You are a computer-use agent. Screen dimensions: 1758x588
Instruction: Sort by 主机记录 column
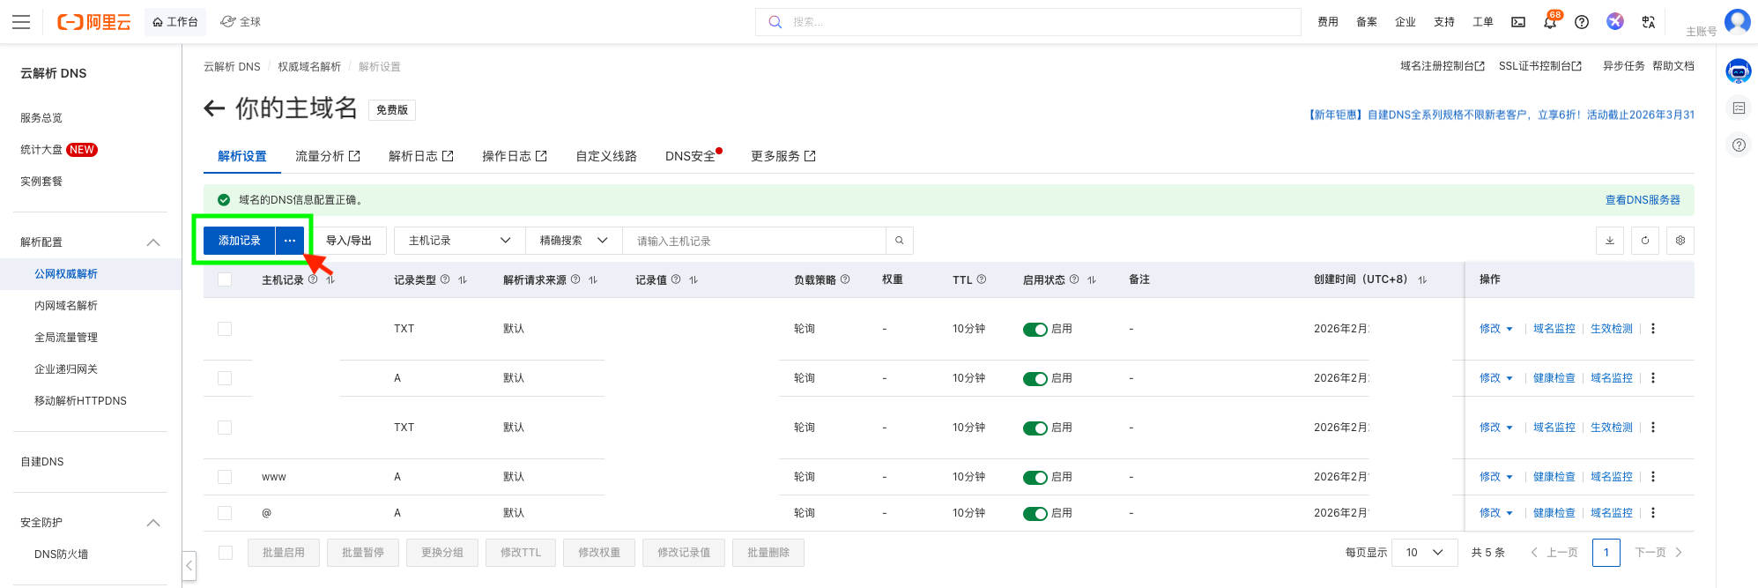pyautogui.click(x=330, y=279)
